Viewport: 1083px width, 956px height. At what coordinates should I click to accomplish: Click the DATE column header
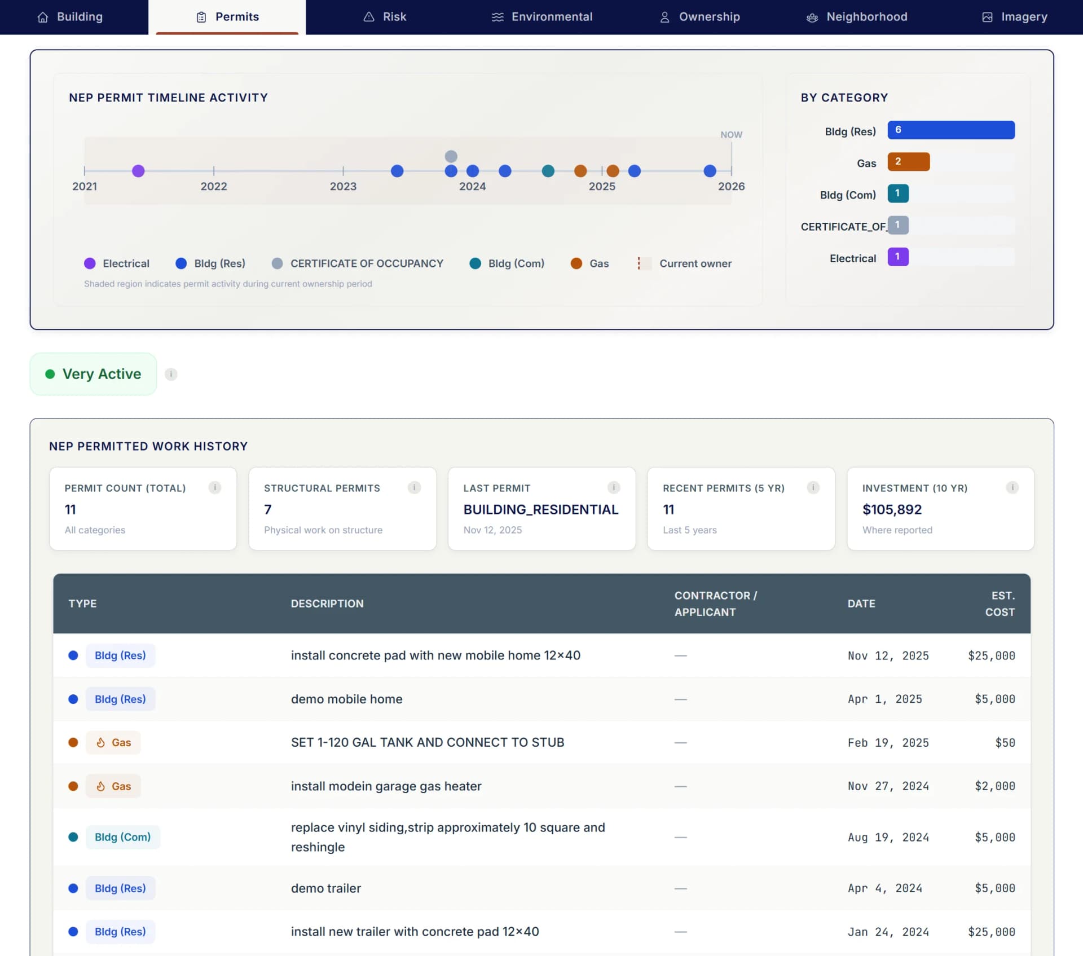pos(861,603)
